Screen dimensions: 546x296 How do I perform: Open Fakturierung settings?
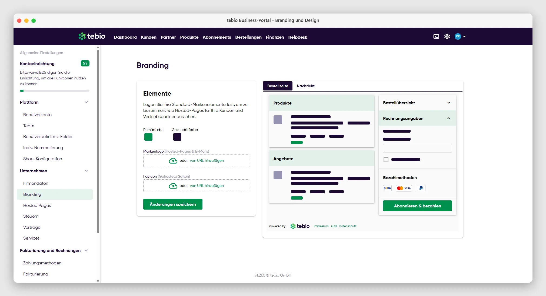tap(36, 274)
